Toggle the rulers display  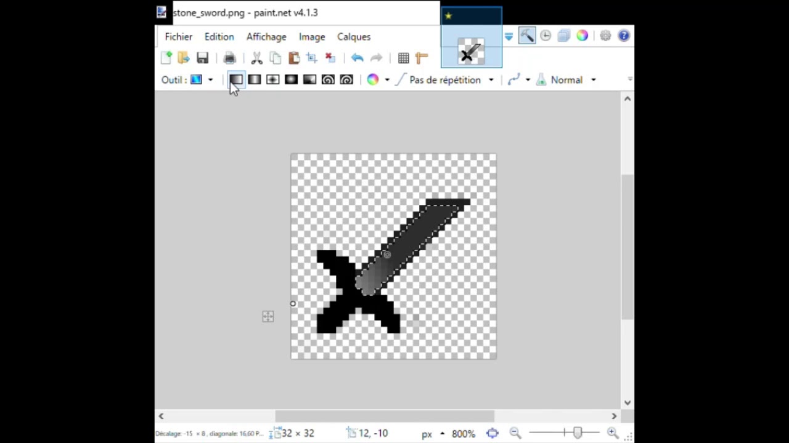point(422,58)
